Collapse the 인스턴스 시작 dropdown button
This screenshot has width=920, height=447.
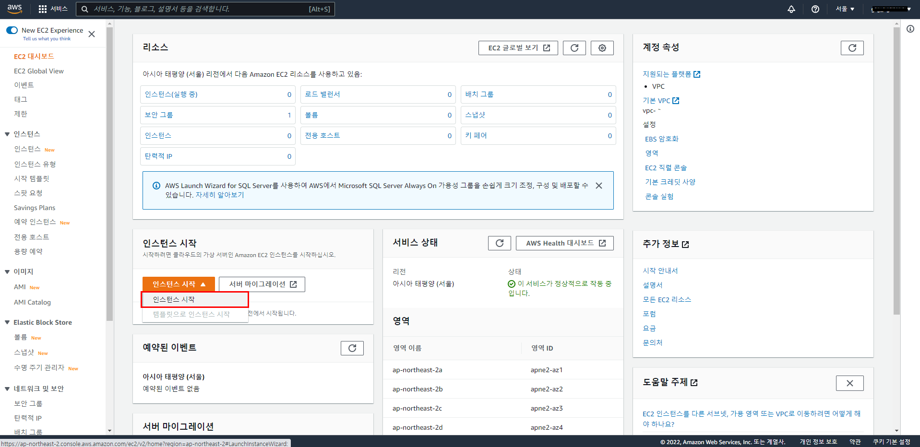pos(179,284)
